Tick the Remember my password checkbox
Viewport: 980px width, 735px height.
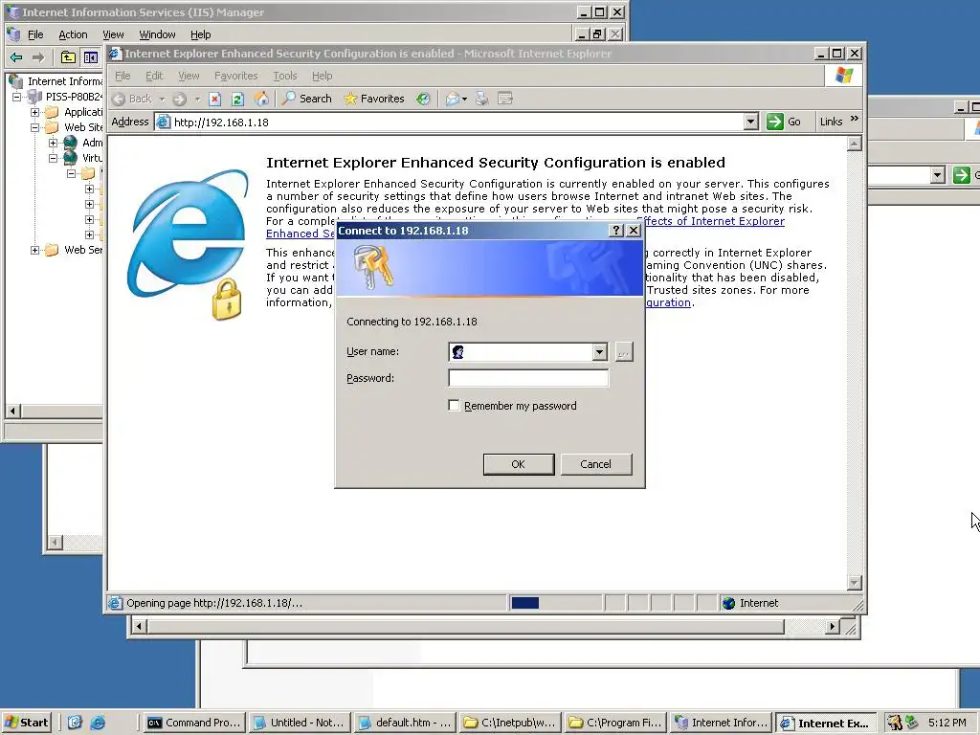coord(454,406)
